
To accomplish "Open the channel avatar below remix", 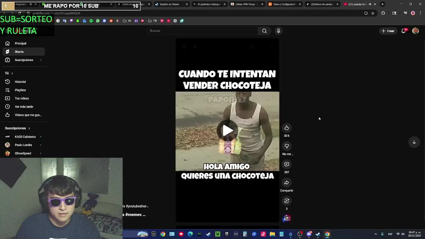I will 287,218.
